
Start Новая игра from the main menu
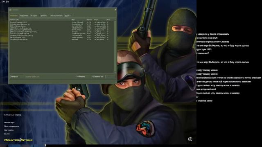9,122
